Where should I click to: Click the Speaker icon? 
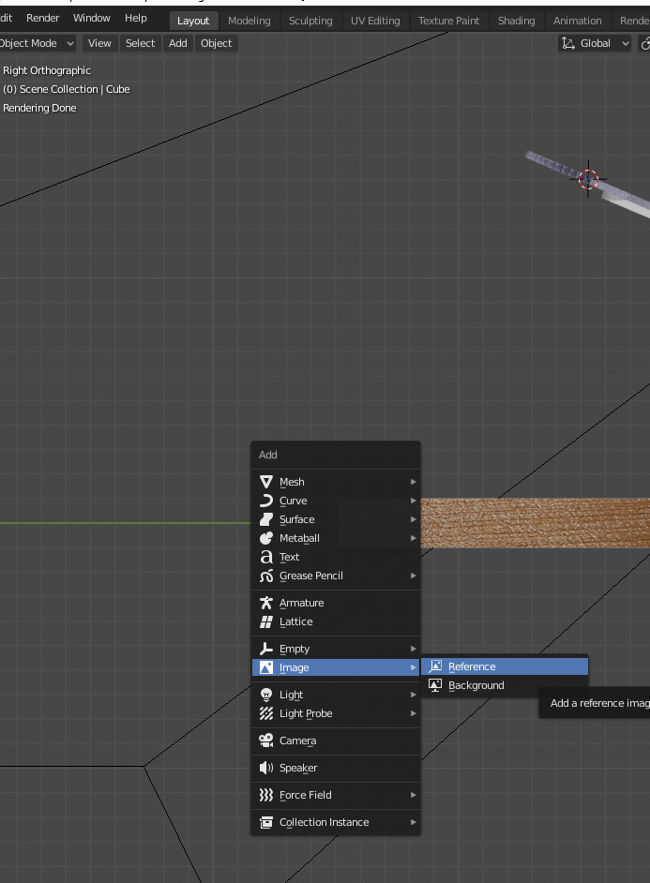point(266,768)
